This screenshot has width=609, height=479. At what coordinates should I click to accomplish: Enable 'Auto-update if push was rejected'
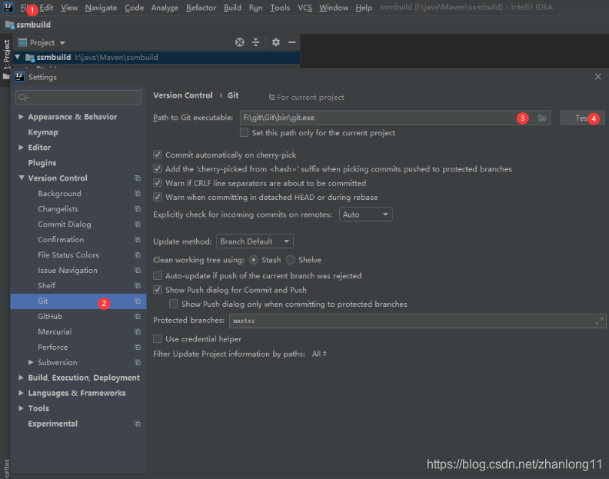point(158,276)
